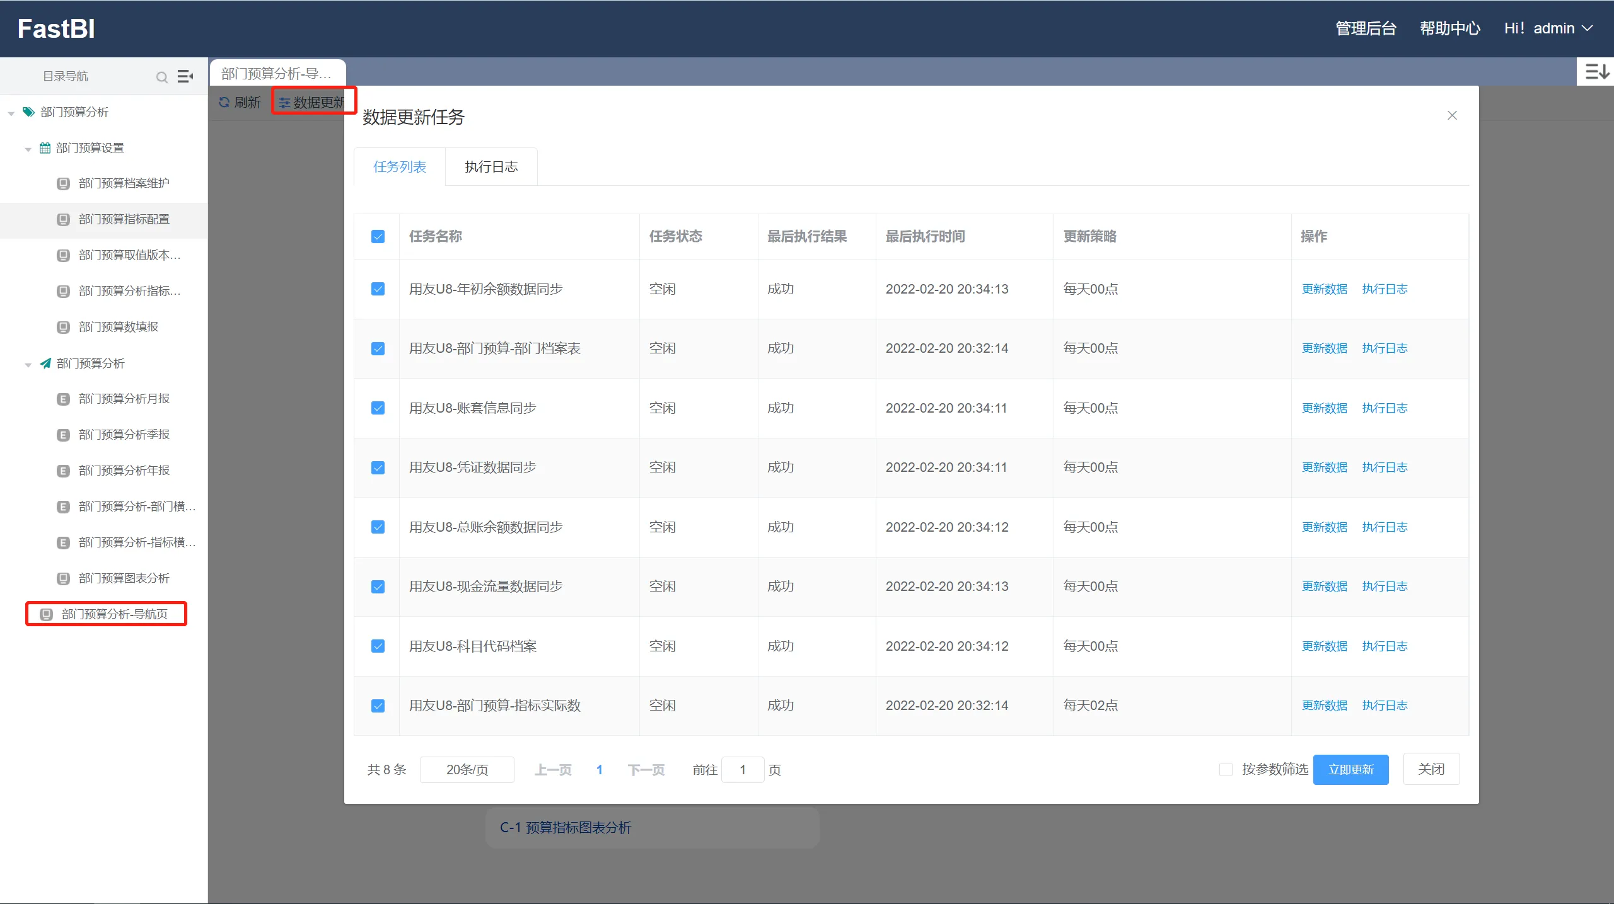Click the 数据更新 toolbar item
Viewport: 1614px width, 904px height.
click(312, 102)
